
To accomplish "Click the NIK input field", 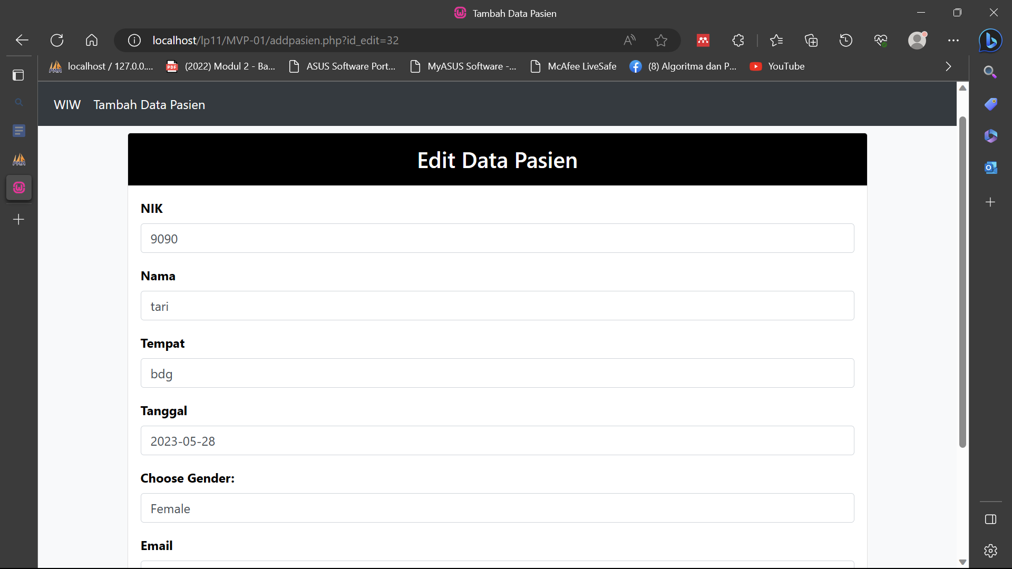I will point(497,238).
